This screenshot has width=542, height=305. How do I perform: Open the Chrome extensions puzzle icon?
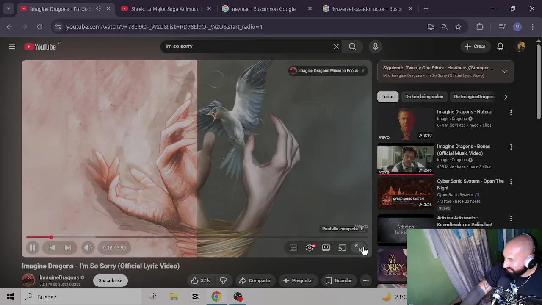(x=480, y=27)
